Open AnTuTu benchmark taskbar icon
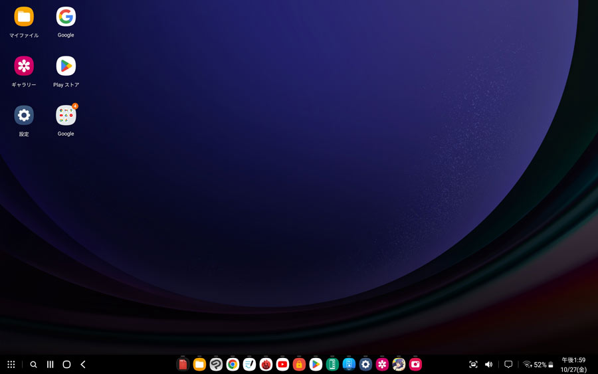Image resolution: width=598 pixels, height=374 pixels. coord(266,365)
